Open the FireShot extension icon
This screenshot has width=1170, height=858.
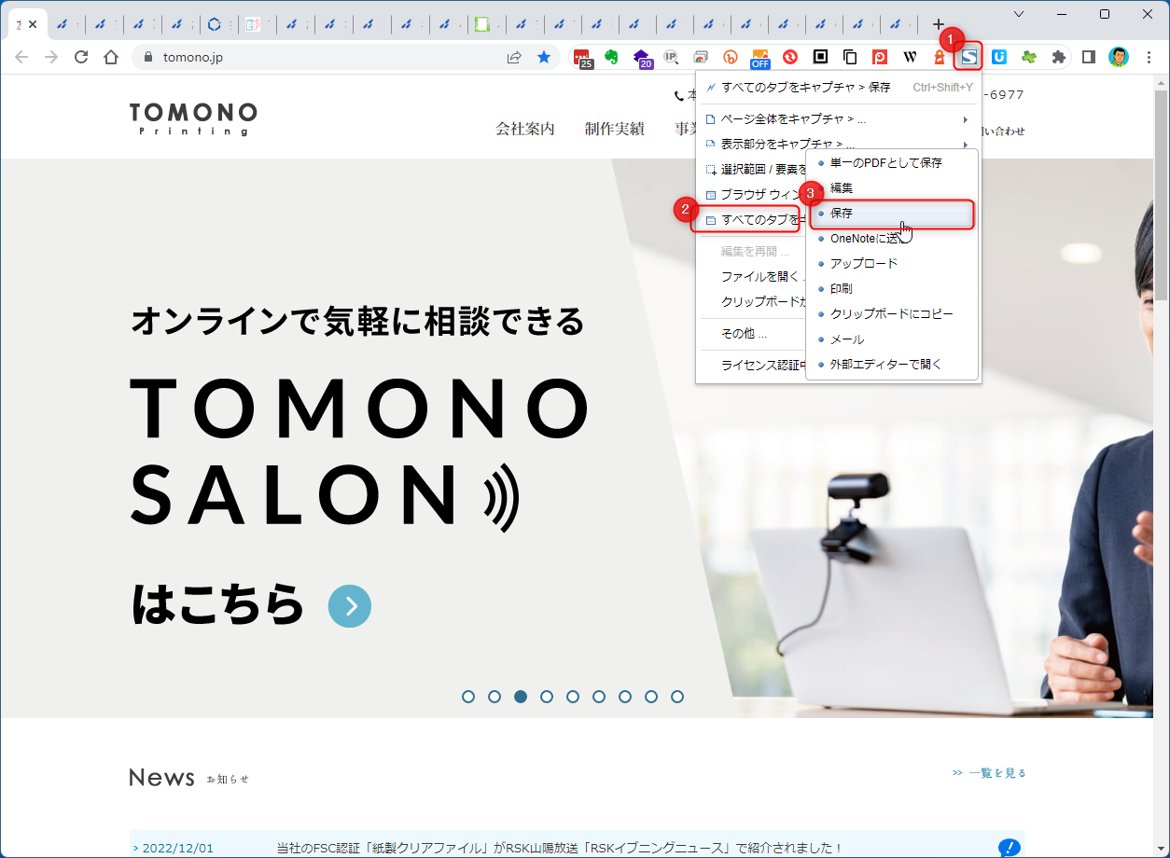[968, 57]
